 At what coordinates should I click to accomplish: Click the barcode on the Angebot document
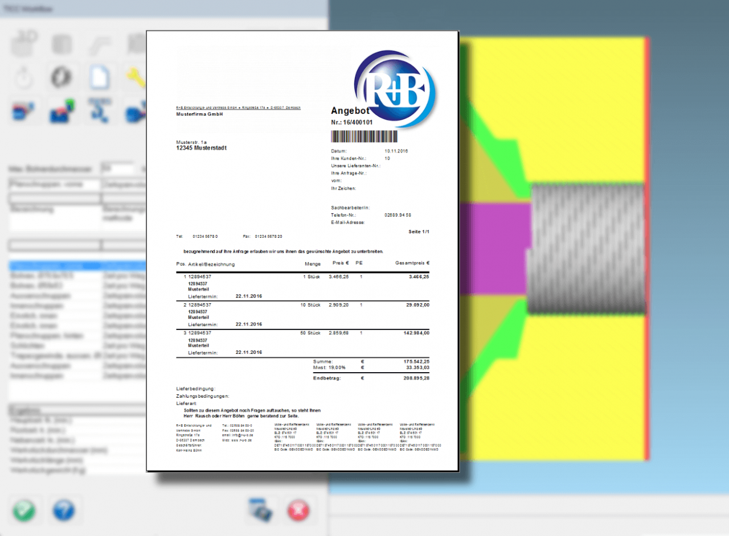(363, 136)
